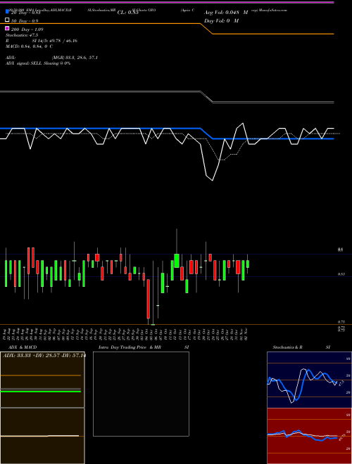Click the 'Intra Day Trading Price & MRSI' title
The height and width of the screenshot is (464, 352).
point(144,347)
